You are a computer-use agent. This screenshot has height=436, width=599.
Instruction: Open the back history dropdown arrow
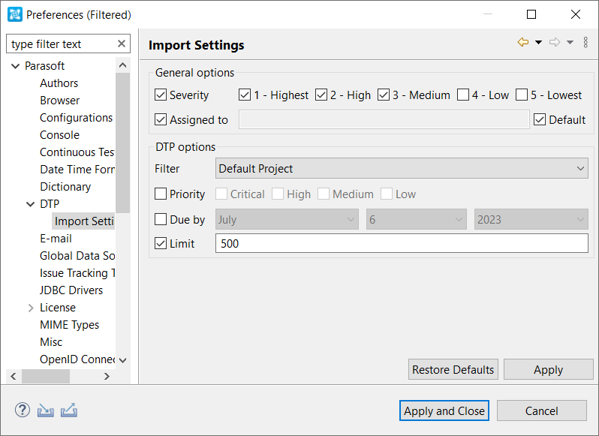click(x=538, y=42)
